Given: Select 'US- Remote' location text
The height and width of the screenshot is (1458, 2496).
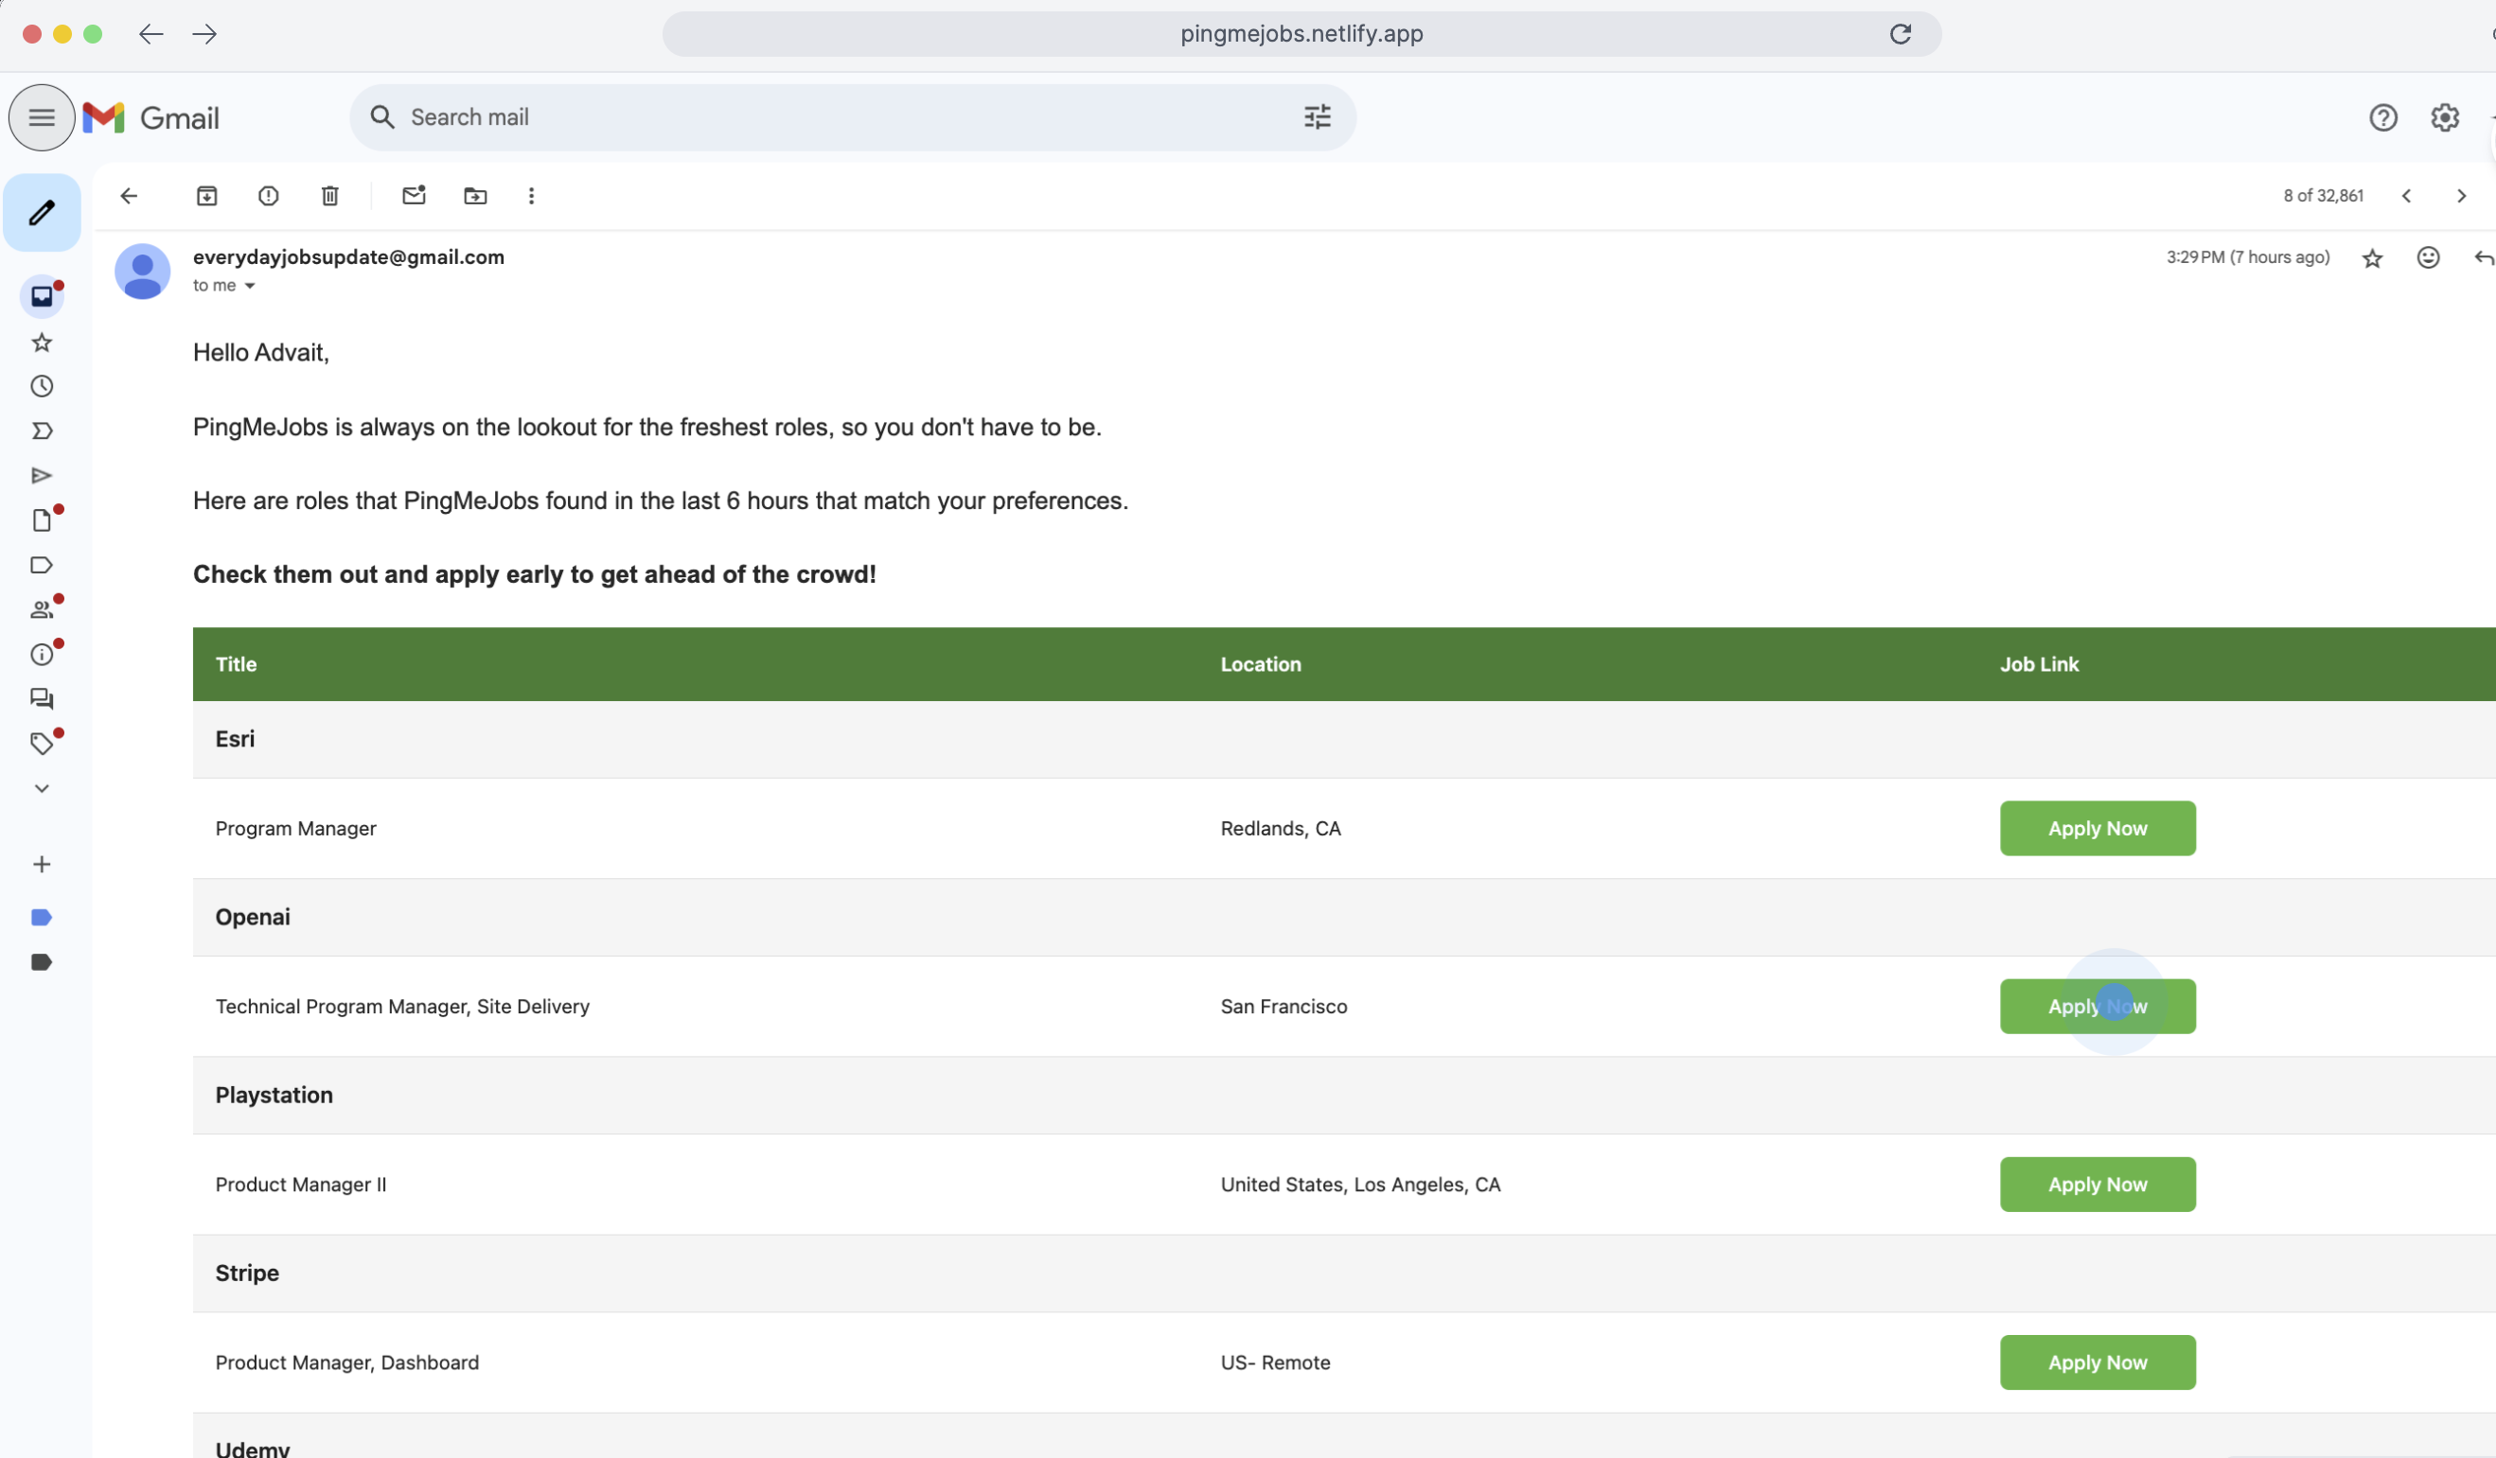Looking at the screenshot, I should tap(1275, 1363).
